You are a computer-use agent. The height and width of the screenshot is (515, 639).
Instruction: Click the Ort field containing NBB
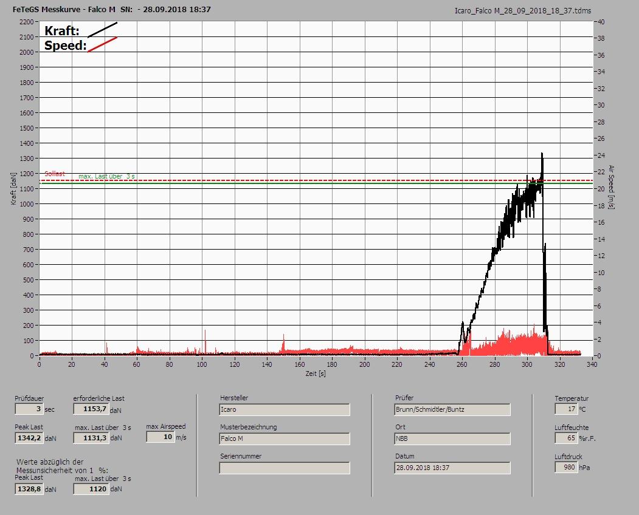point(452,439)
